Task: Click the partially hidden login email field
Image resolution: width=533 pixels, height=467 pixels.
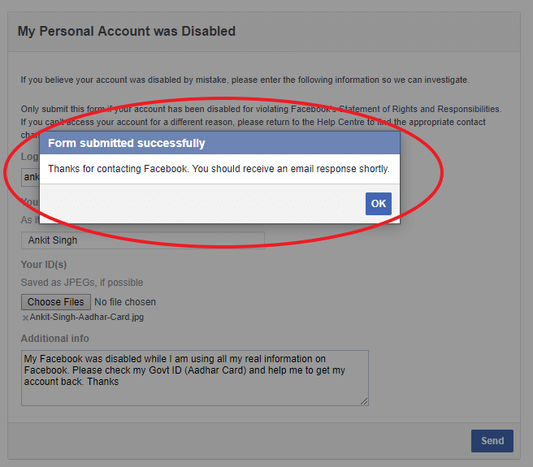Action: point(30,176)
